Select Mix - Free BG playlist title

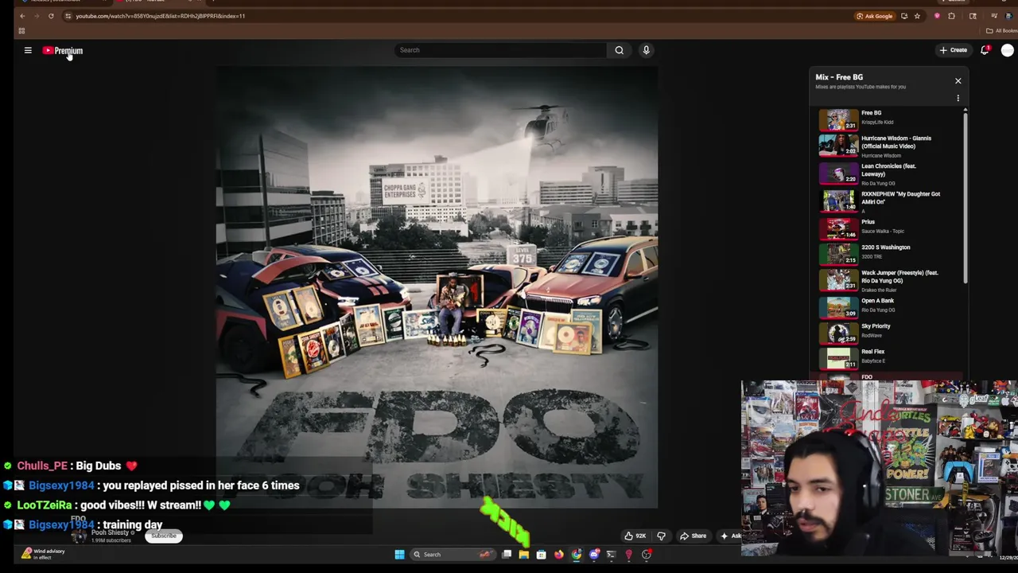(x=839, y=77)
